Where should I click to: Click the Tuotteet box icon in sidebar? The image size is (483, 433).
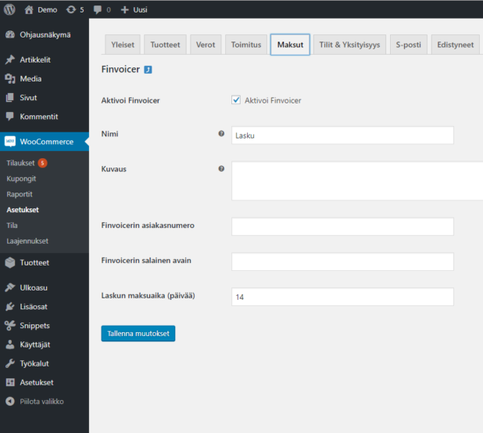tap(10, 262)
